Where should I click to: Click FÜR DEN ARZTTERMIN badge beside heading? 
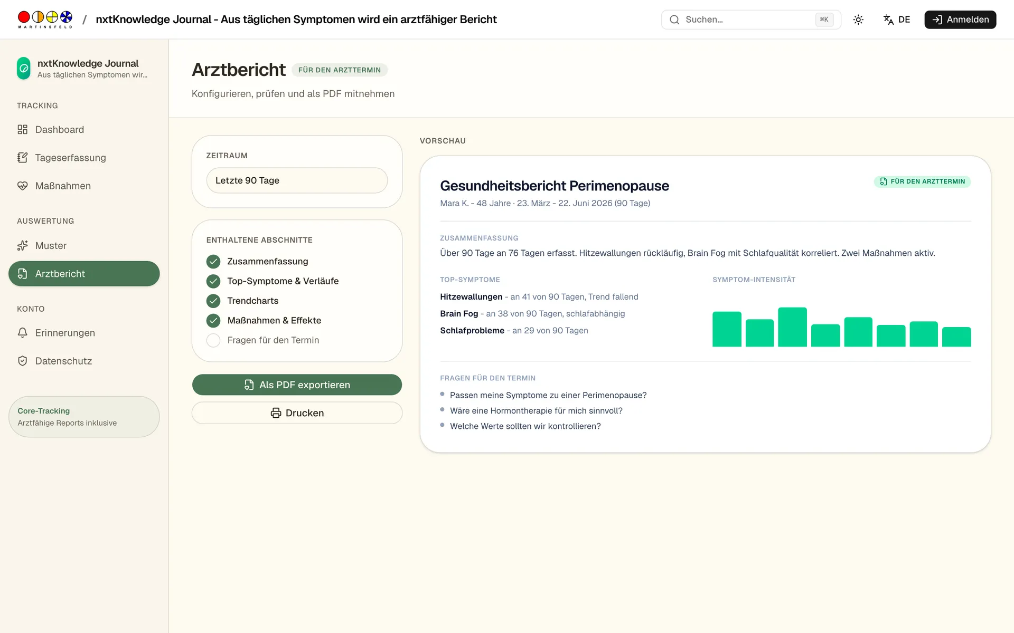[x=340, y=70]
